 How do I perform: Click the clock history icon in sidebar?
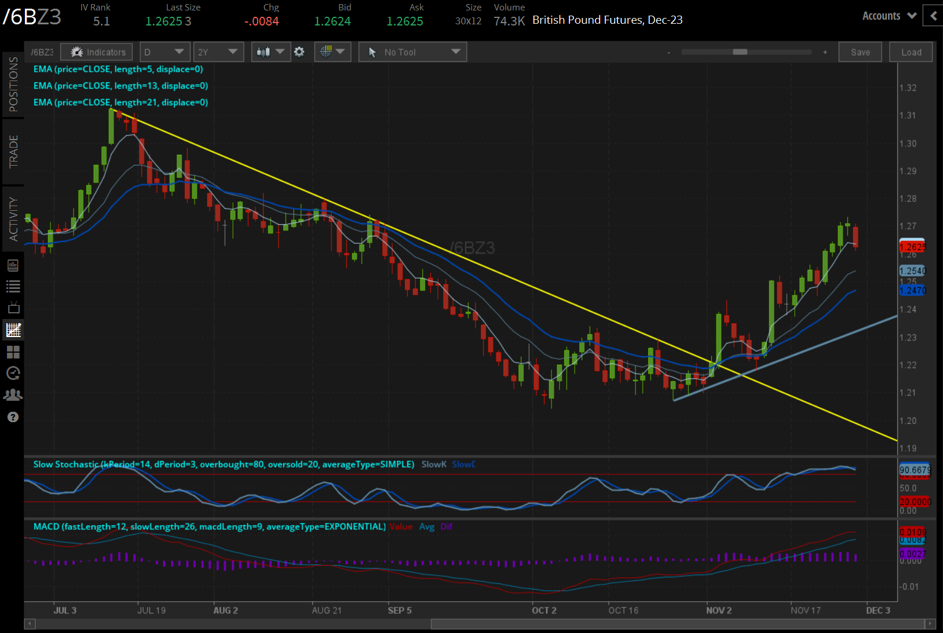pyautogui.click(x=13, y=374)
